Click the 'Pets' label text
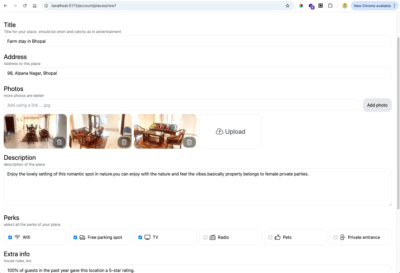This screenshot has width=400, height=273. (x=287, y=237)
